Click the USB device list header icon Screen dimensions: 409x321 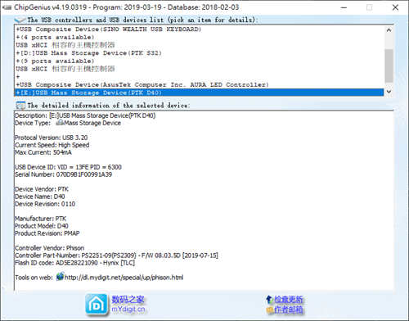click(x=20, y=20)
